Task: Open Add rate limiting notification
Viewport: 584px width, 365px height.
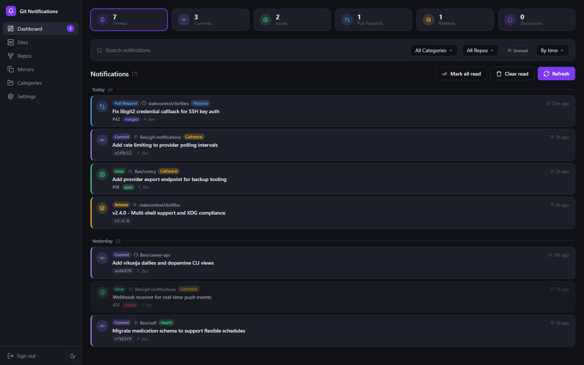Action: [333, 145]
